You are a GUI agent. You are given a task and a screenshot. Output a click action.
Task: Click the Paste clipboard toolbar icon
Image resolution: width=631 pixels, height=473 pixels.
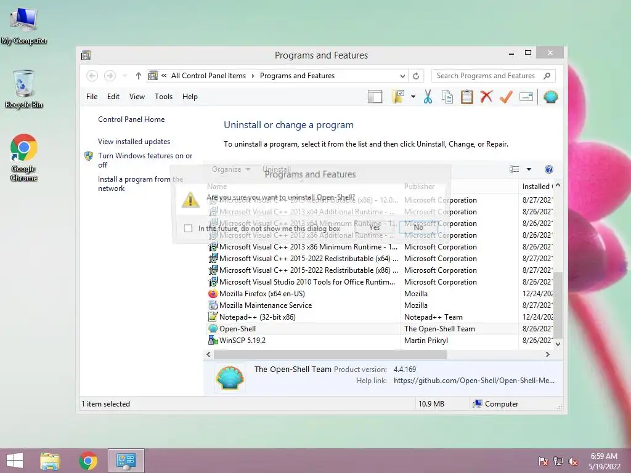[467, 97]
